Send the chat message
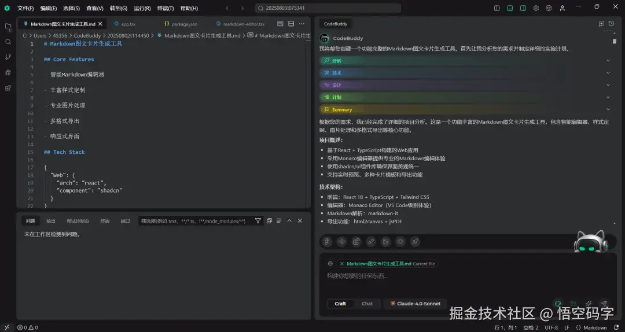Image resolution: width=625 pixels, height=332 pixels. click(x=604, y=304)
